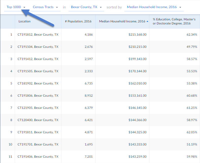Open the sorted-by Median Household Income dropdown

(x=154, y=7)
